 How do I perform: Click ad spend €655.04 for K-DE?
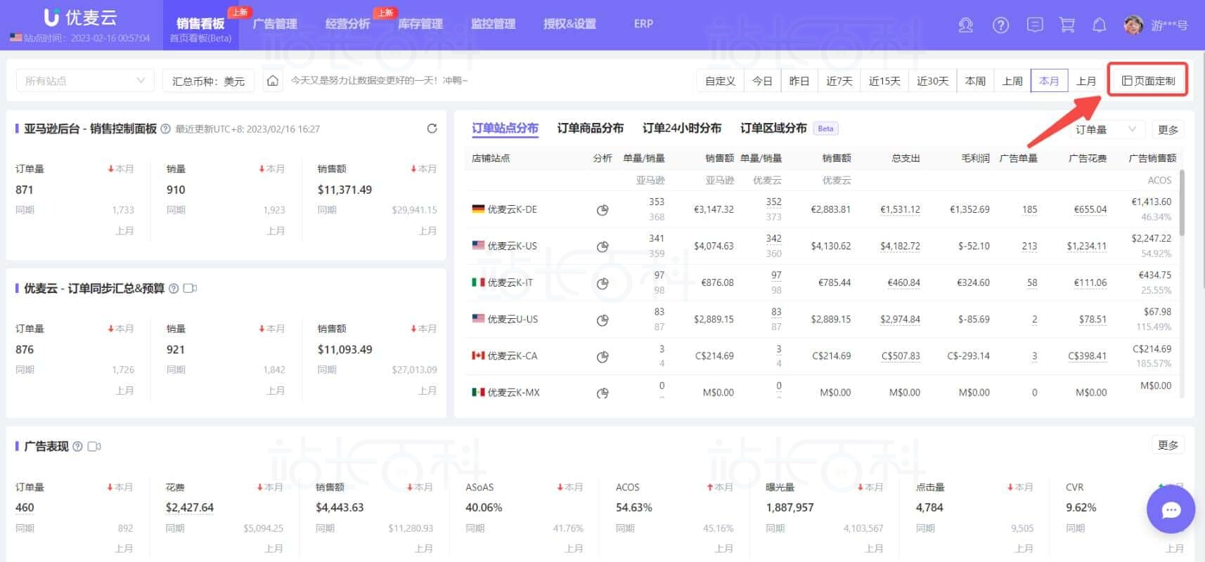coord(1090,209)
